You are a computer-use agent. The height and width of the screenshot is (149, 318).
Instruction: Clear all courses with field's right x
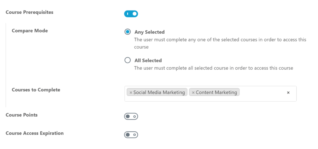click(288, 93)
